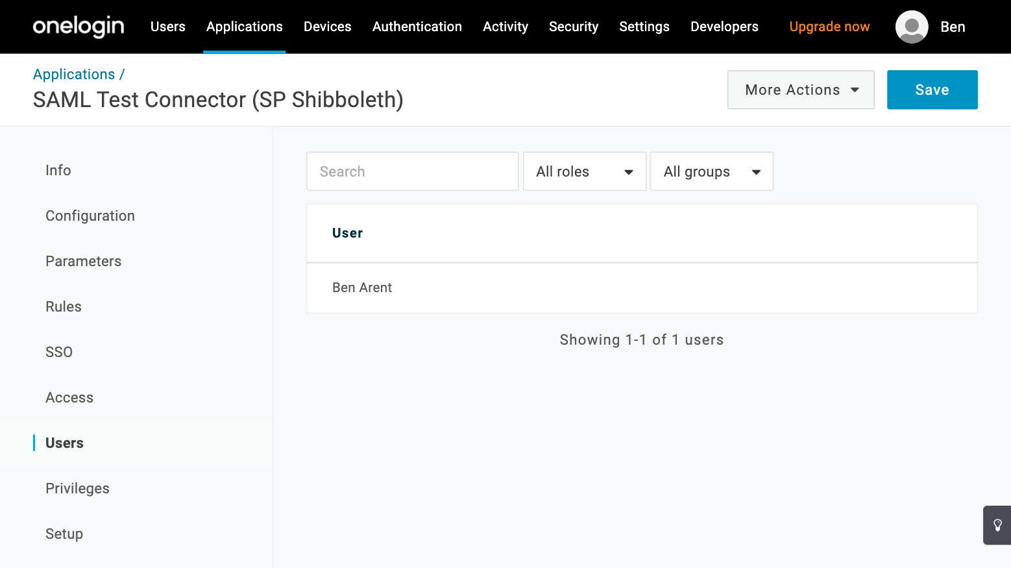Switch to the Configuration tab
Screen dimensions: 1011x568
tap(90, 216)
